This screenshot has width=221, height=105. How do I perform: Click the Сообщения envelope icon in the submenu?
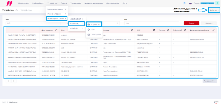[89, 35]
